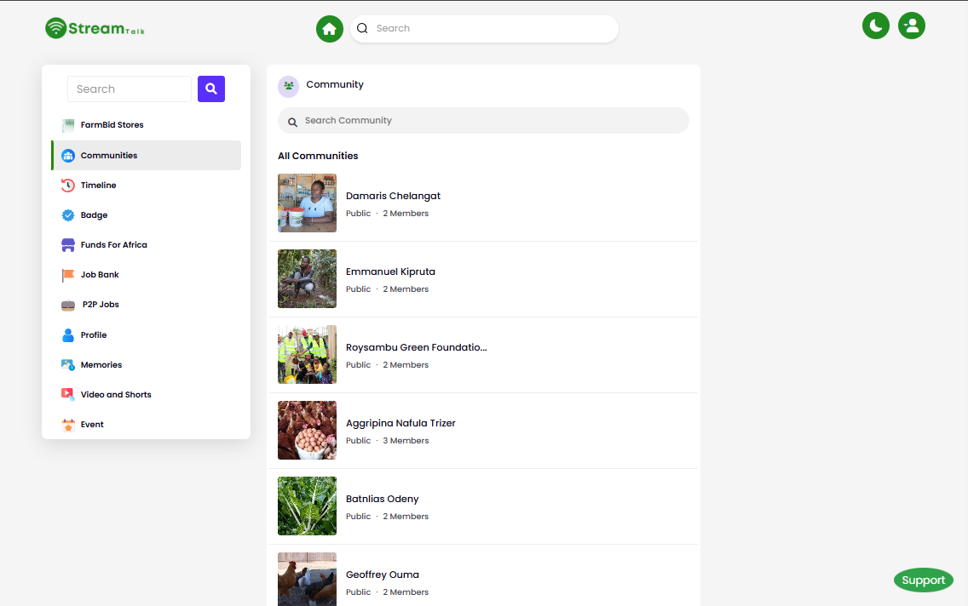This screenshot has height=606, width=968.
Task: Open Memories from the sidebar
Action: (101, 365)
